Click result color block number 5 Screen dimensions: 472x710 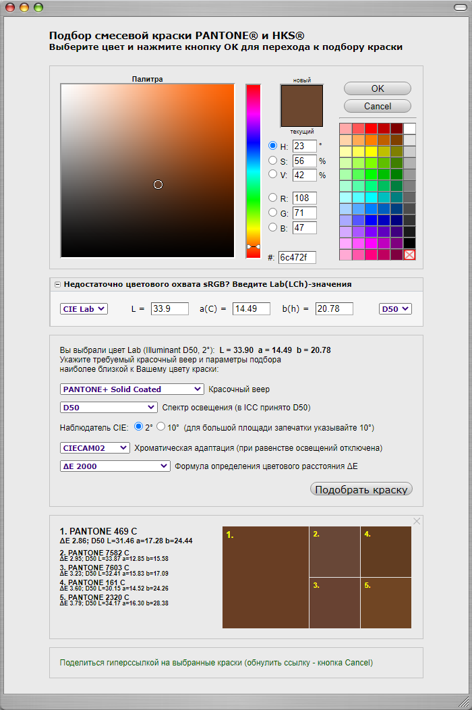coord(386,603)
